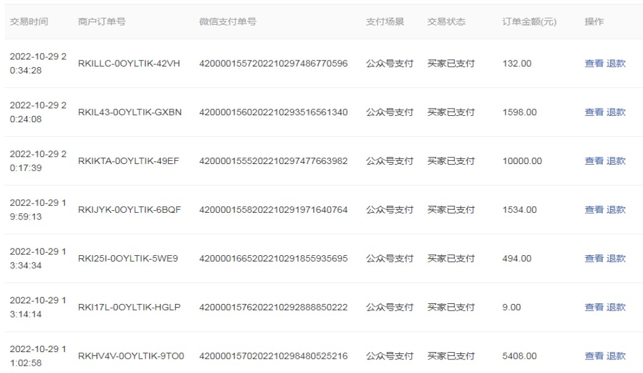This screenshot has width=643, height=373.
Task: Open 查看 for order RKIL43-0OYLTIK-GXBN
Action: pyautogui.click(x=594, y=112)
